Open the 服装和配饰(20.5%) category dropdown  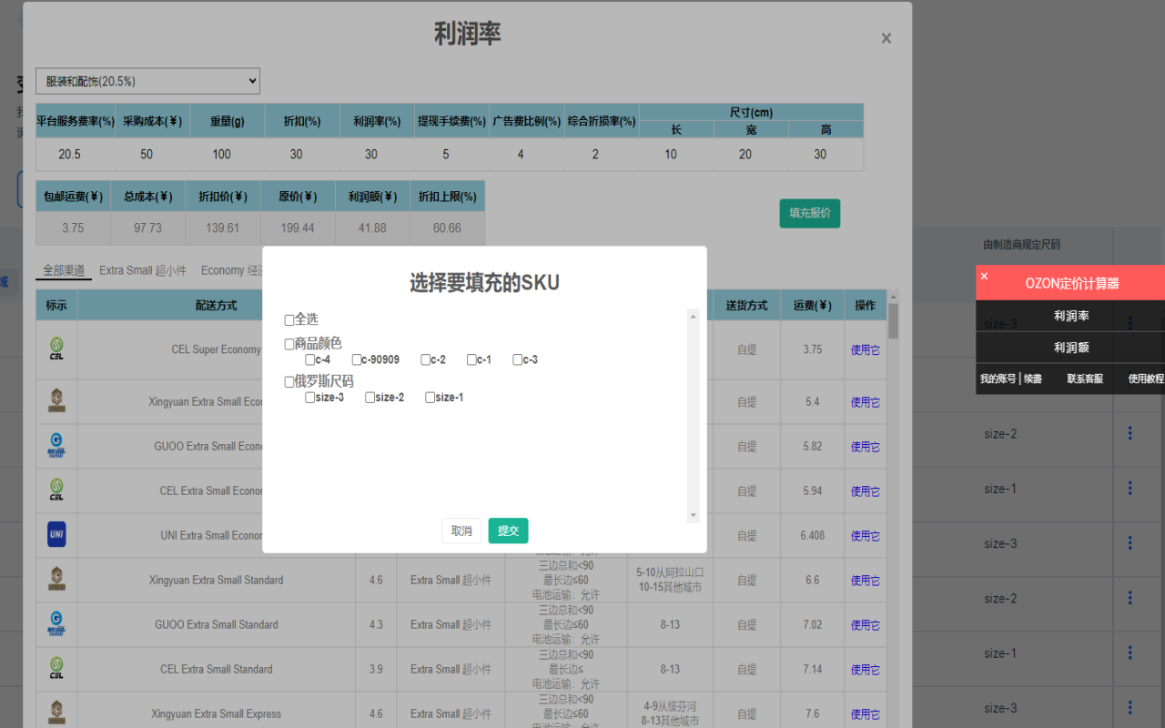click(x=147, y=81)
